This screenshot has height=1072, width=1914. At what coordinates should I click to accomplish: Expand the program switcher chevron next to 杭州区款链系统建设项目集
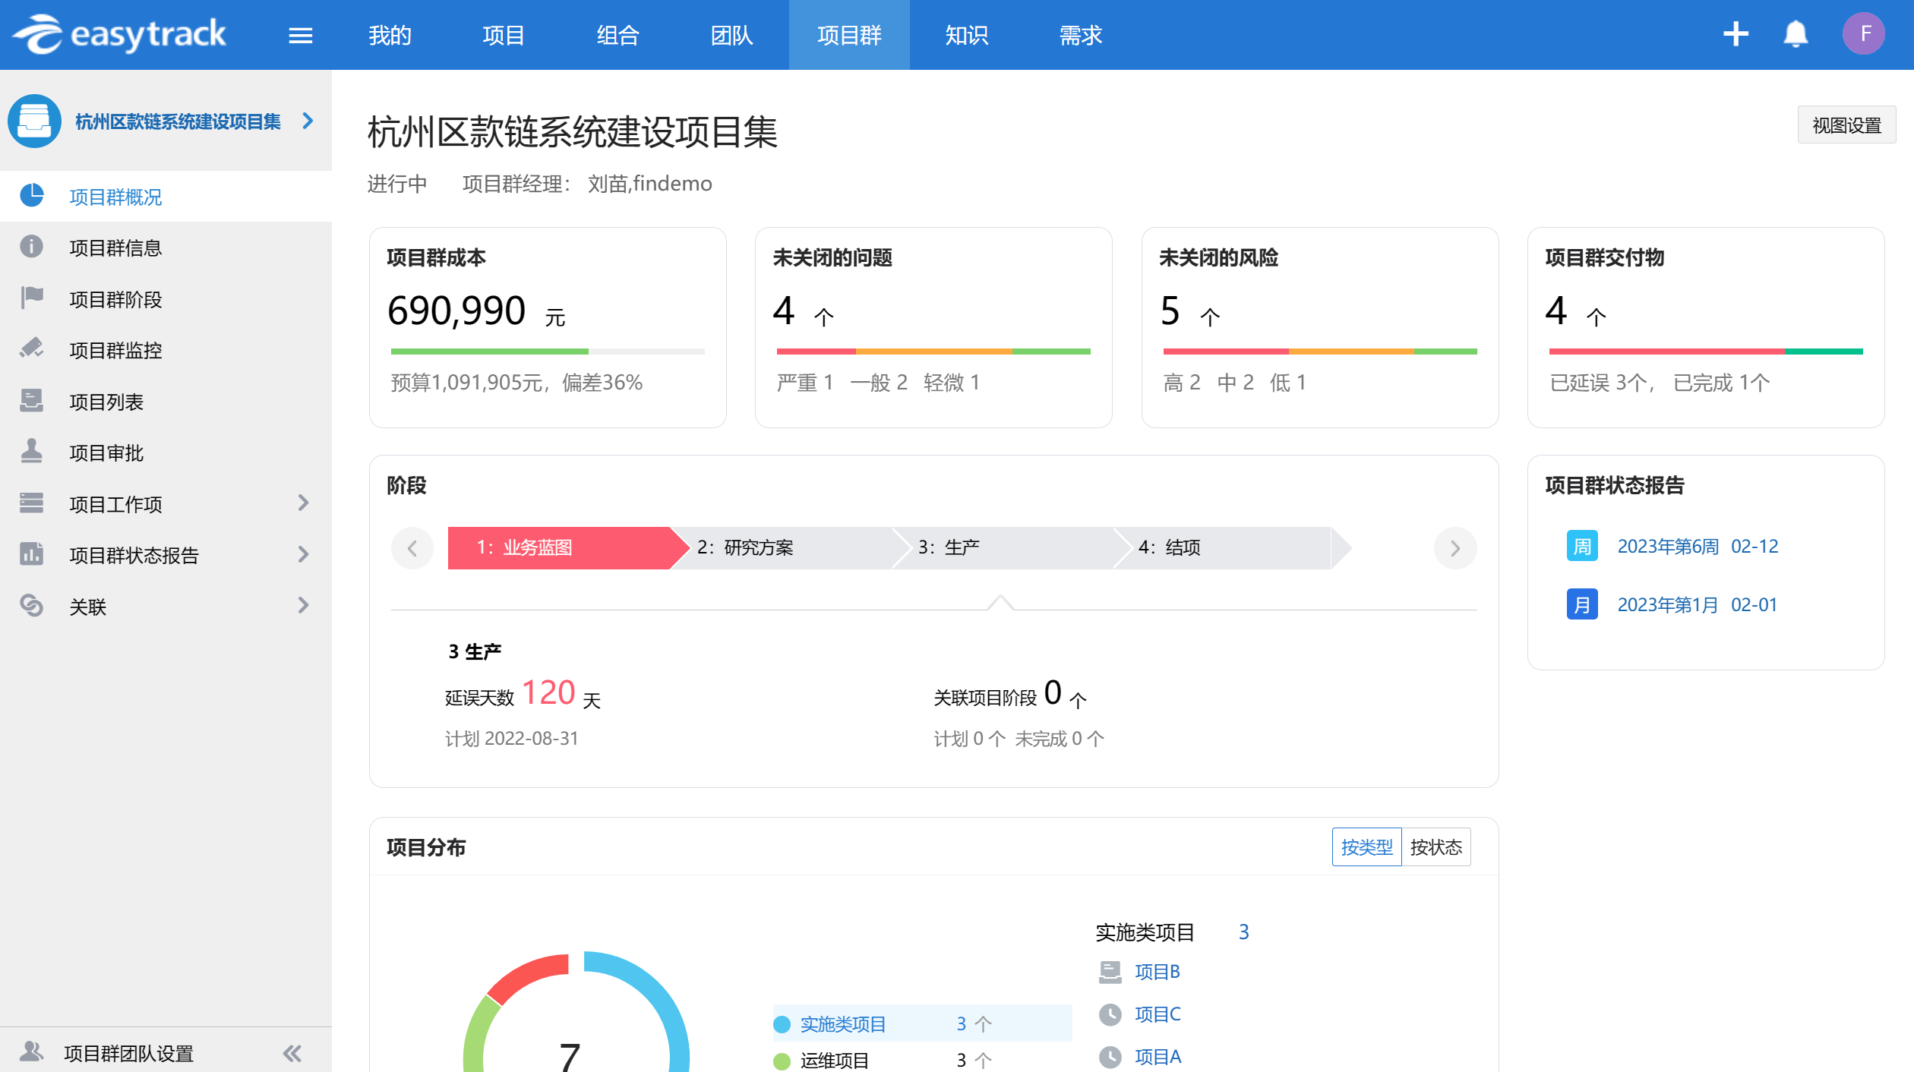click(308, 120)
